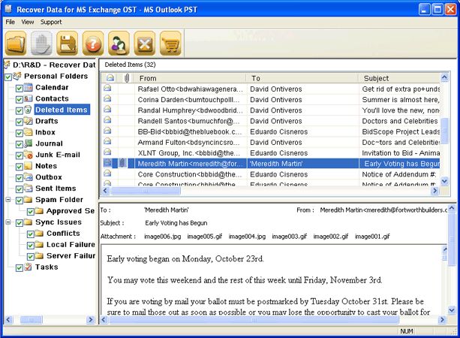The image size is (460, 338).
Task: Click the Calendar folder icon
Action: (x=29, y=87)
